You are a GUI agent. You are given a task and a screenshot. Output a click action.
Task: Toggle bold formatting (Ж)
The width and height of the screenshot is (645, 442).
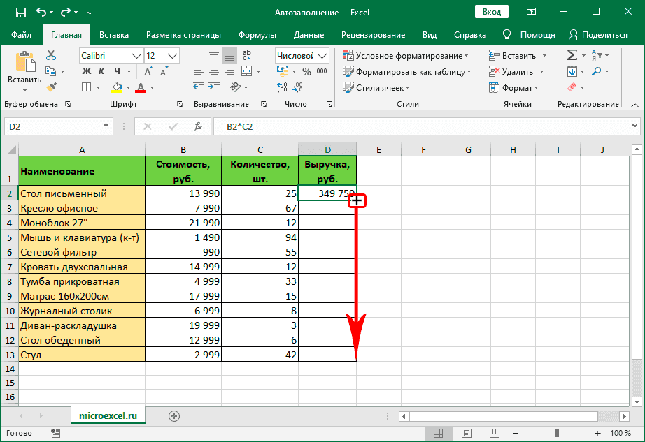tap(87, 71)
